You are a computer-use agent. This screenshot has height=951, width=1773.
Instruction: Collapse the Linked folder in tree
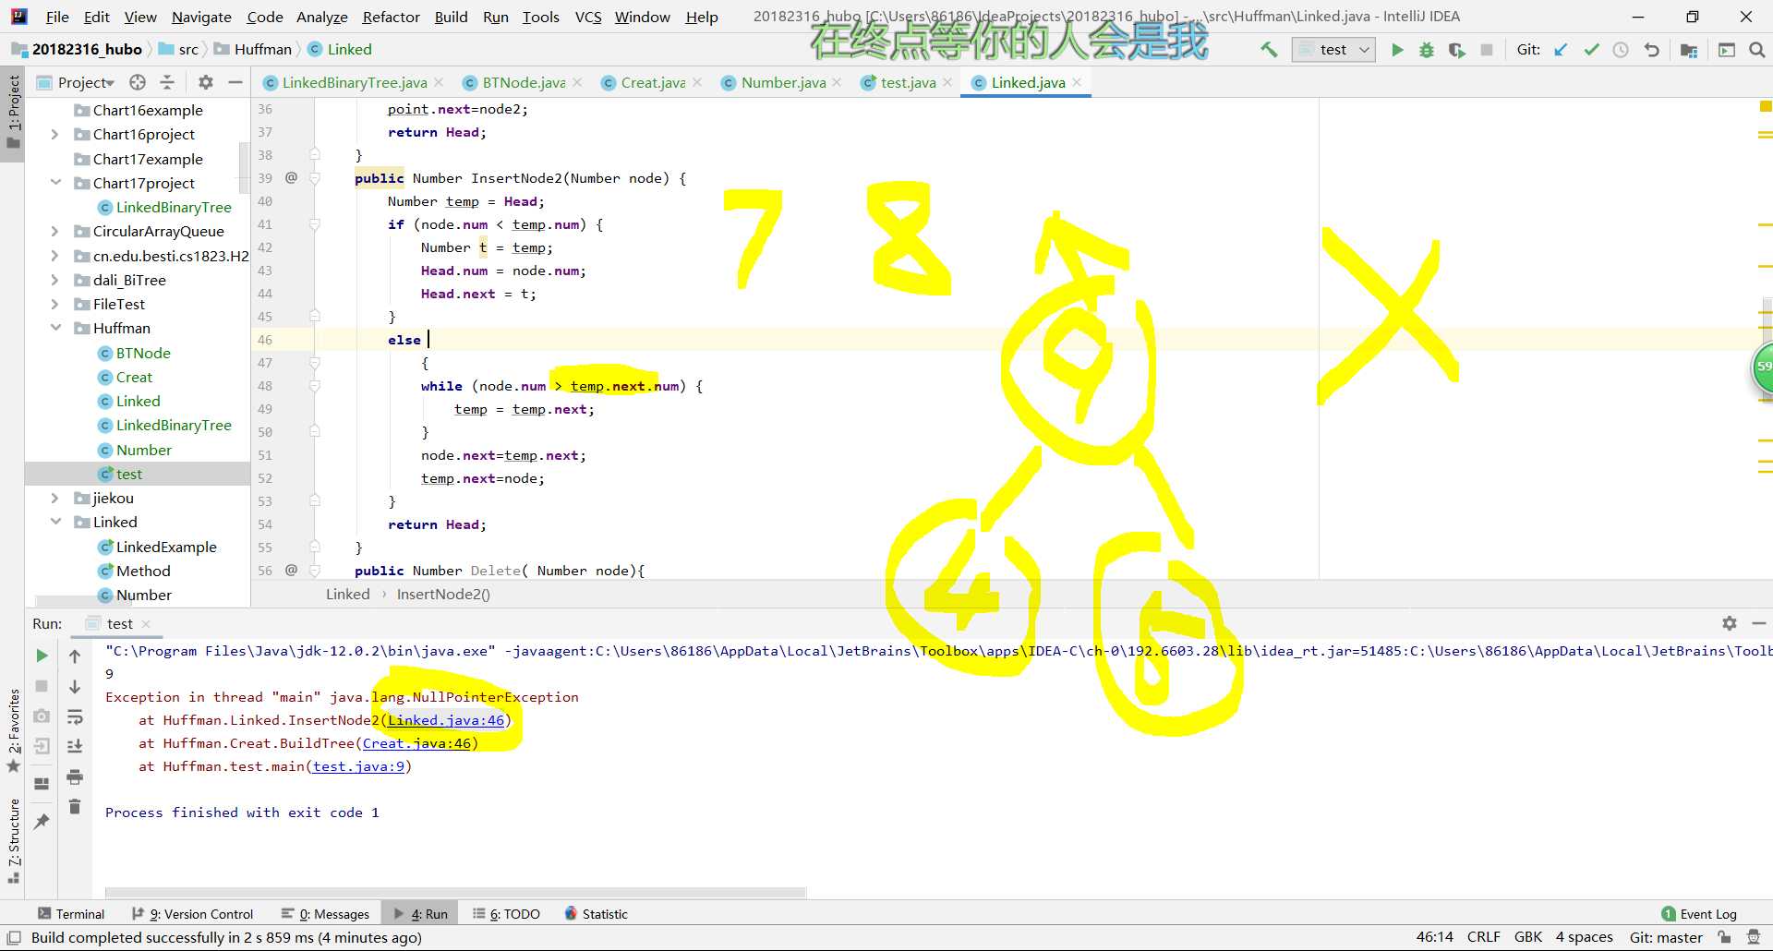(55, 522)
